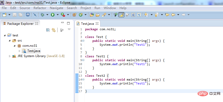Open the External Tools dropdown arrow
Image resolution: width=223 pixels, height=102 pixels.
pyautogui.click(x=68, y=15)
